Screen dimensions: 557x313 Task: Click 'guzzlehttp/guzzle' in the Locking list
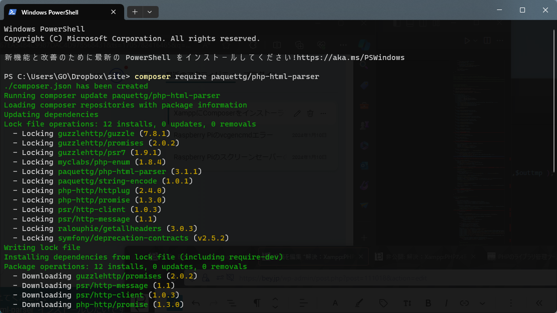pos(96,133)
